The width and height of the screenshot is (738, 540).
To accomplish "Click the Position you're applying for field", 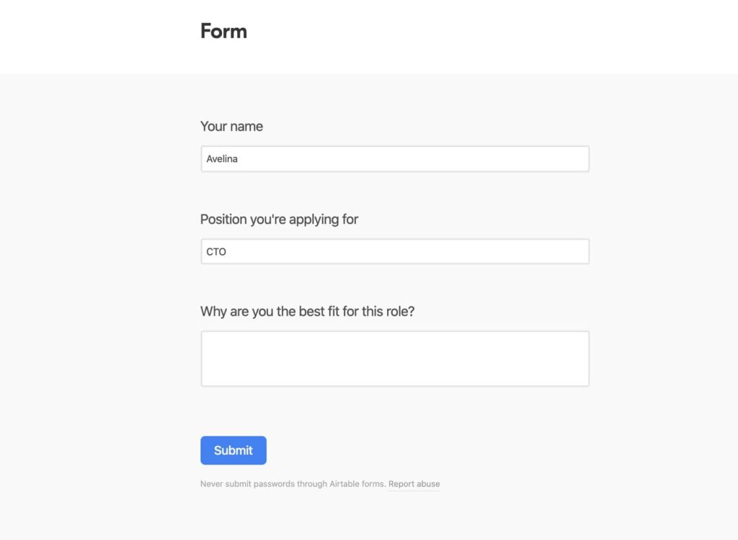I will tap(394, 251).
